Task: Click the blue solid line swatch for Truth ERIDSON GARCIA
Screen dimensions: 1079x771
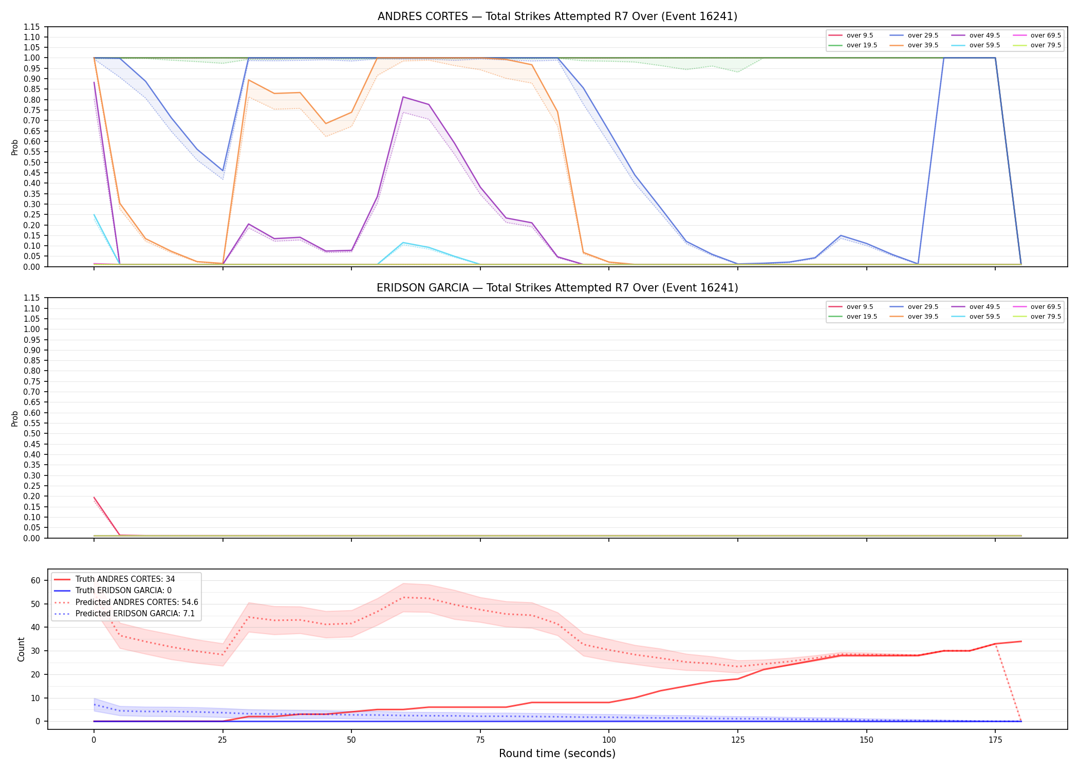Action: pyautogui.click(x=62, y=591)
